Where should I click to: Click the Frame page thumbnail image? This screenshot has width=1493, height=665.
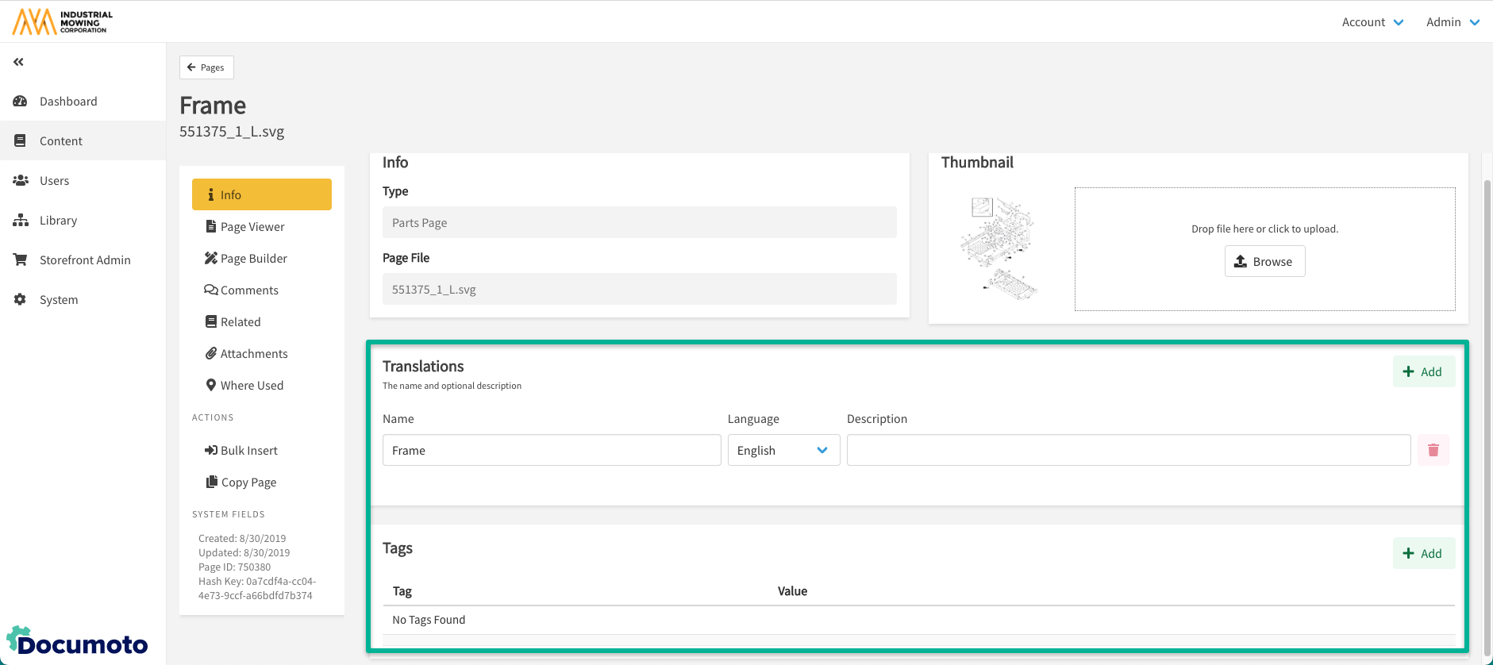(x=999, y=248)
